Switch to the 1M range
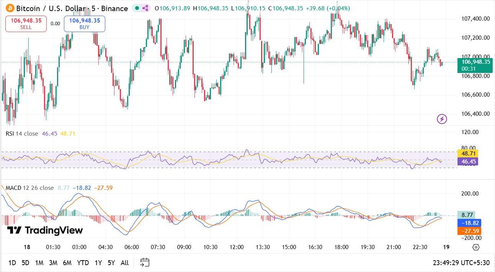The image size is (495, 272). (39, 263)
